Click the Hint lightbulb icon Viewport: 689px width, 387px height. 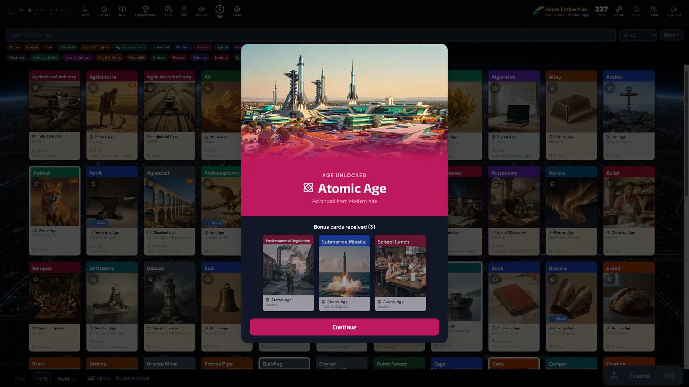point(184,11)
